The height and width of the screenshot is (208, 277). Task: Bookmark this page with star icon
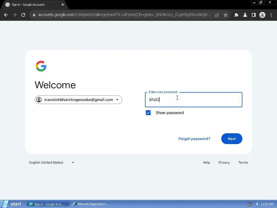point(225,15)
